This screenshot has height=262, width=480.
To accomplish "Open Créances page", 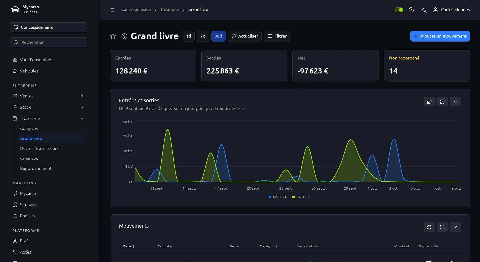I will coord(52,158).
